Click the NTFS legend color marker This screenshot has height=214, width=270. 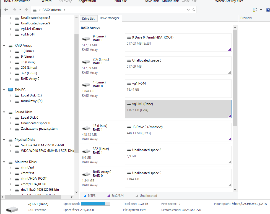[x=85, y=196]
